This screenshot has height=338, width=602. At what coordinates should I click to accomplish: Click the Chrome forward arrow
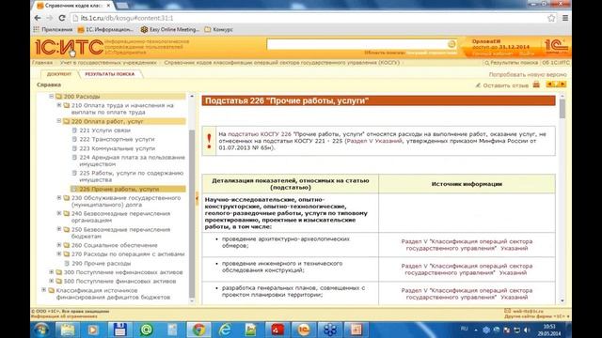(50, 18)
